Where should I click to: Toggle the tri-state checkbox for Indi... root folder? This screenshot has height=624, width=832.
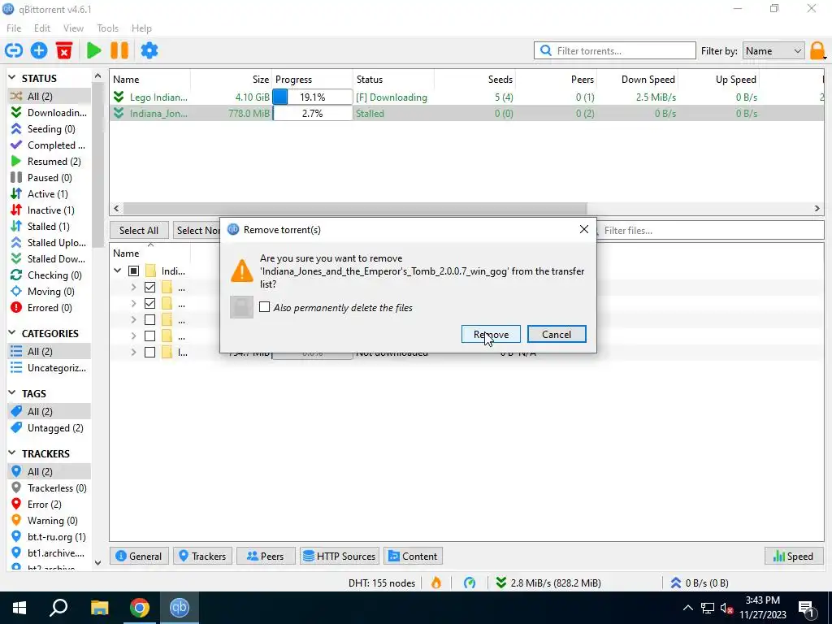(134, 271)
